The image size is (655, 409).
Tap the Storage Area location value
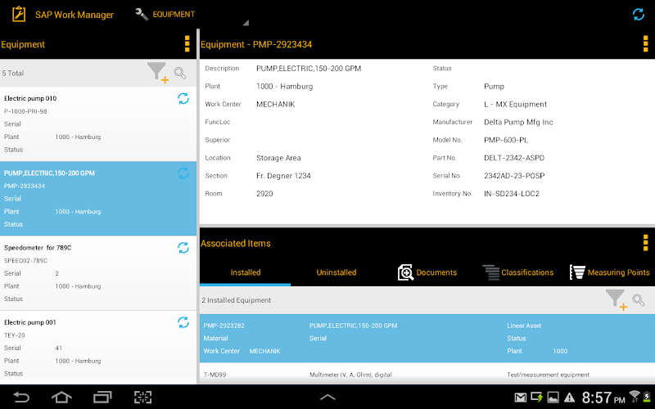click(278, 158)
